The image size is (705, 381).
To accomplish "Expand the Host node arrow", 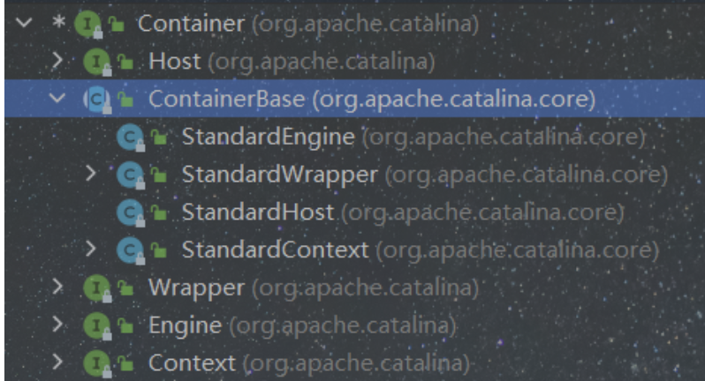I will pos(57,62).
